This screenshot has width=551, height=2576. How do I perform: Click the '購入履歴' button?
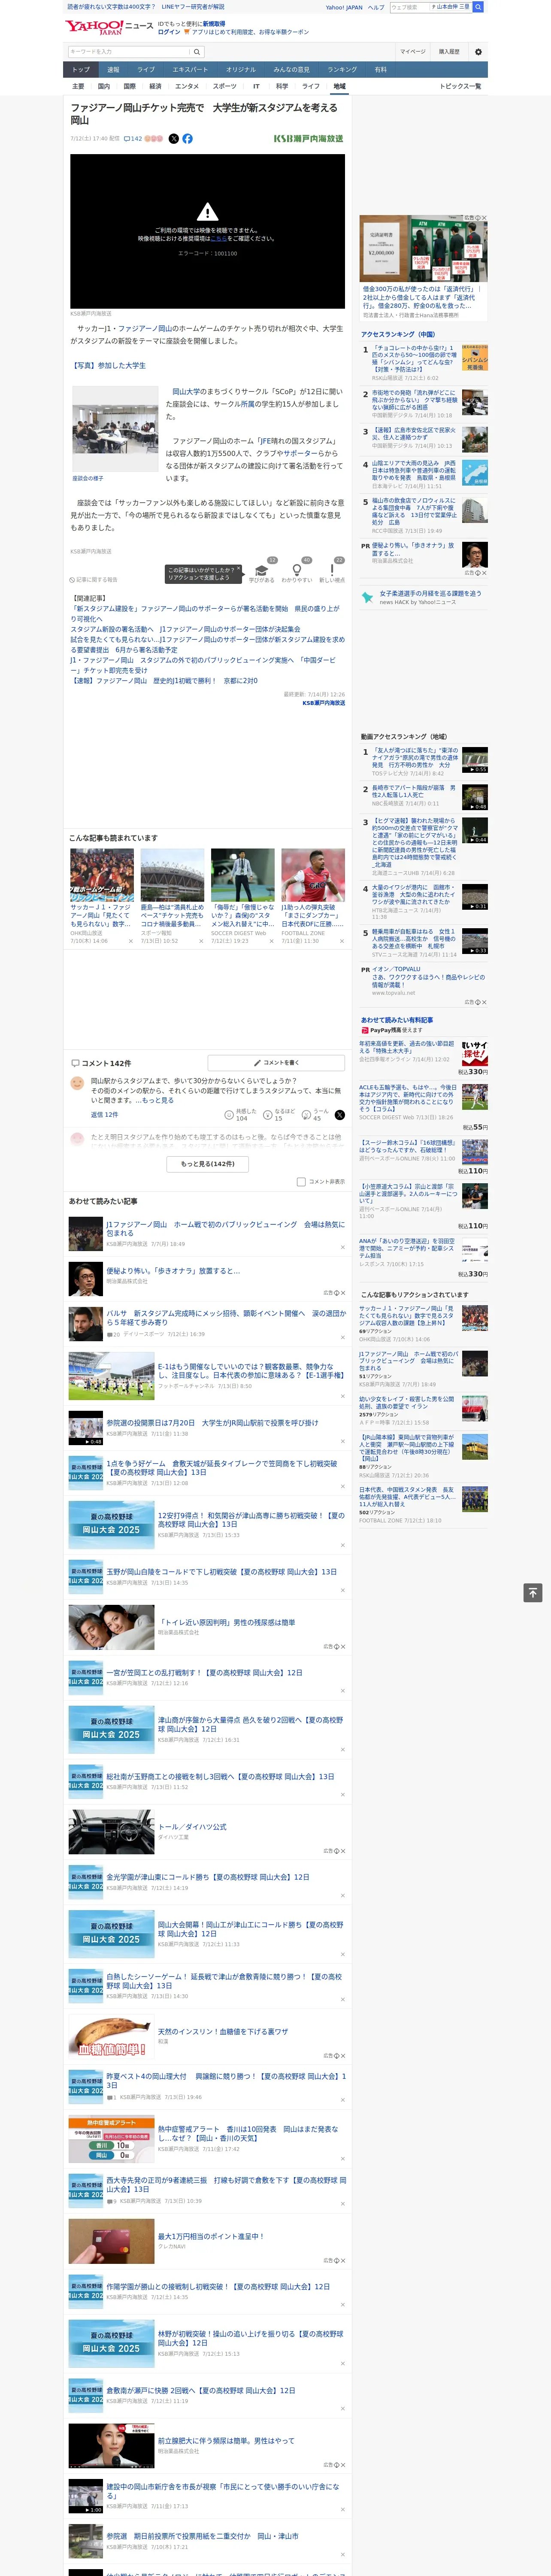tap(449, 52)
